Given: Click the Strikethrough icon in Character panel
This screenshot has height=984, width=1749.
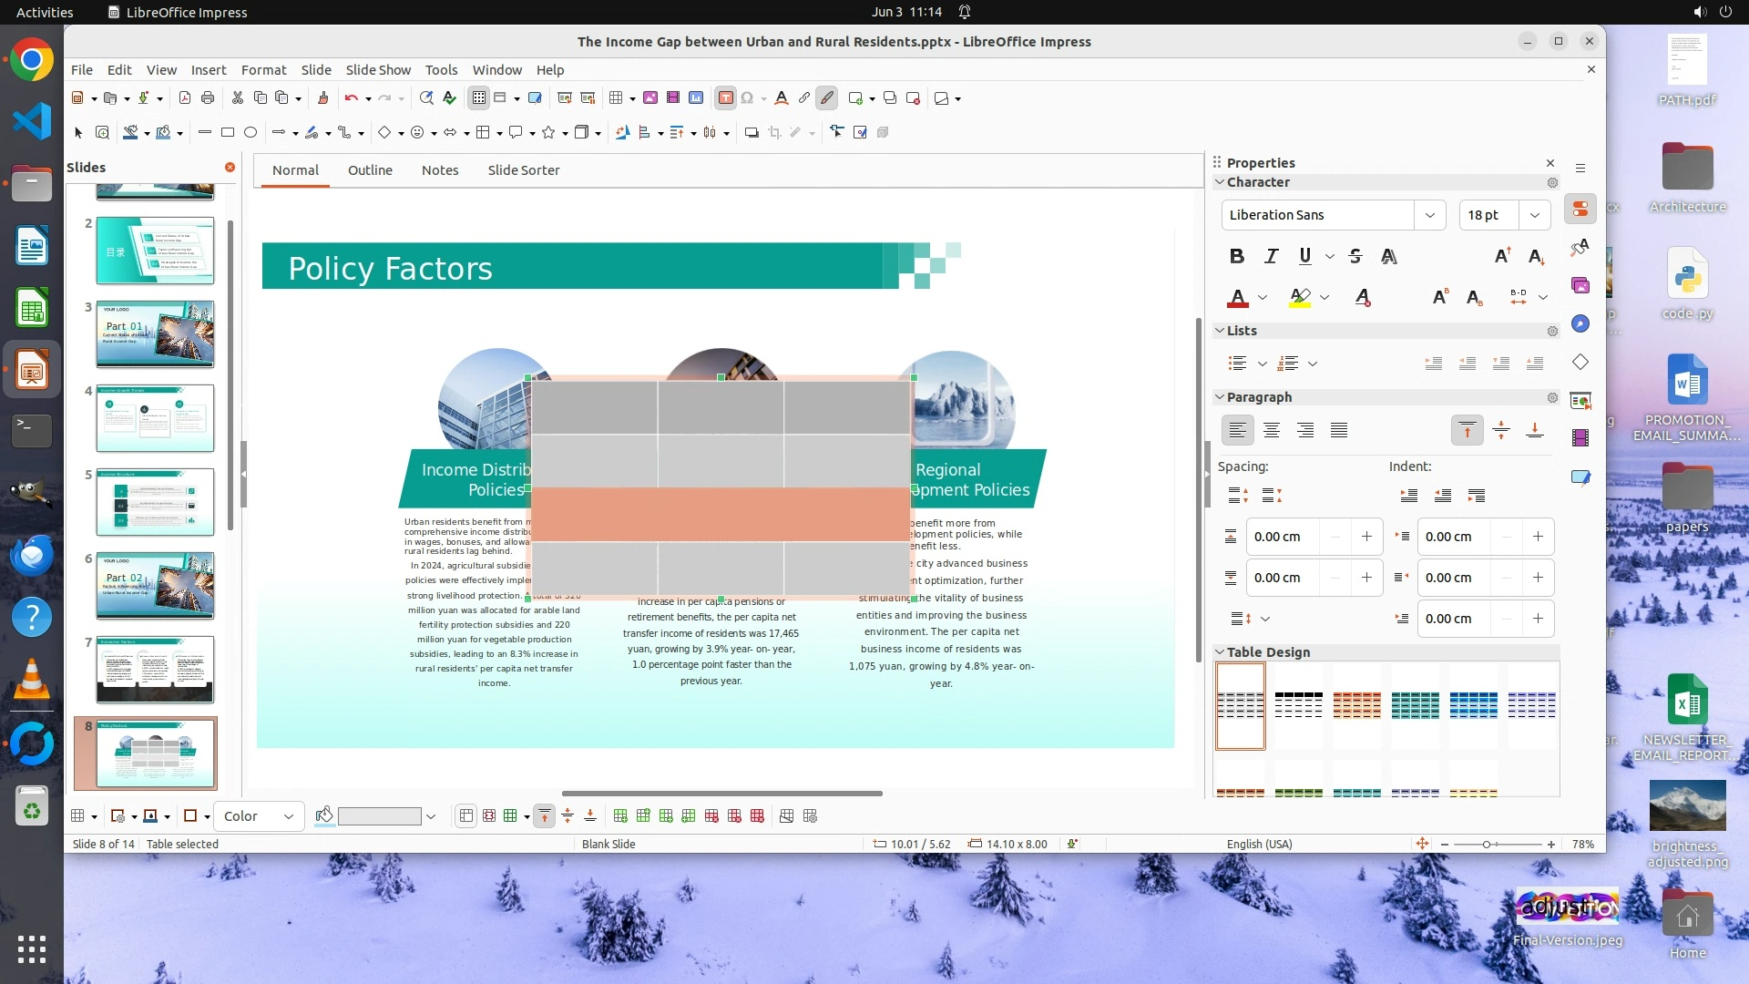Looking at the screenshot, I should click(1355, 256).
